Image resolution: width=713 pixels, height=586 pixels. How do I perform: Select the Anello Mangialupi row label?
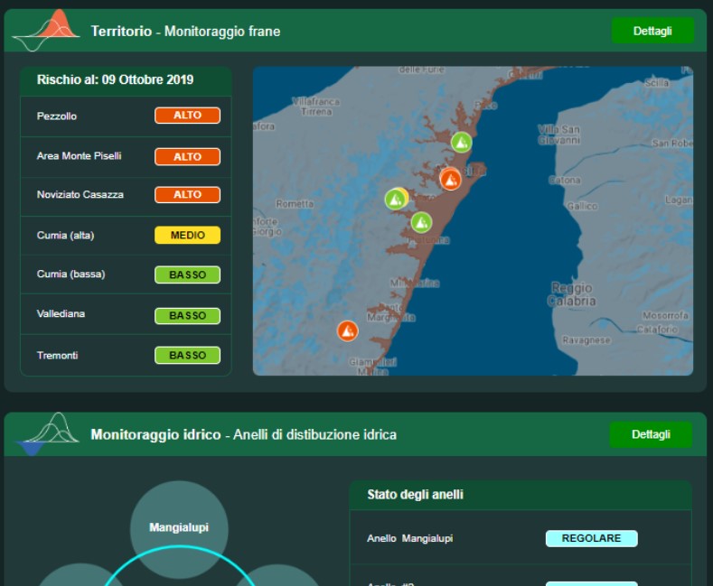tap(409, 539)
